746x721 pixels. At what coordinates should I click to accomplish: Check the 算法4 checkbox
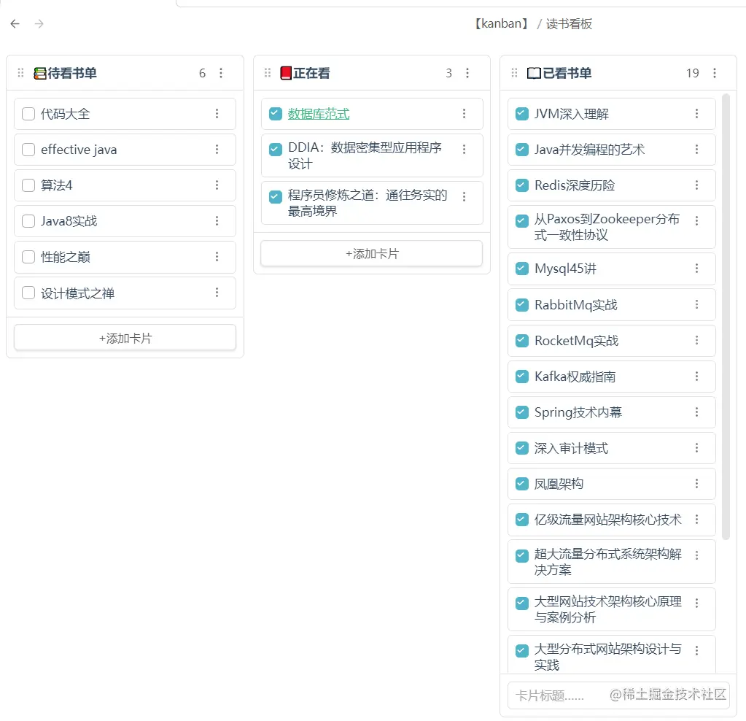coord(28,185)
